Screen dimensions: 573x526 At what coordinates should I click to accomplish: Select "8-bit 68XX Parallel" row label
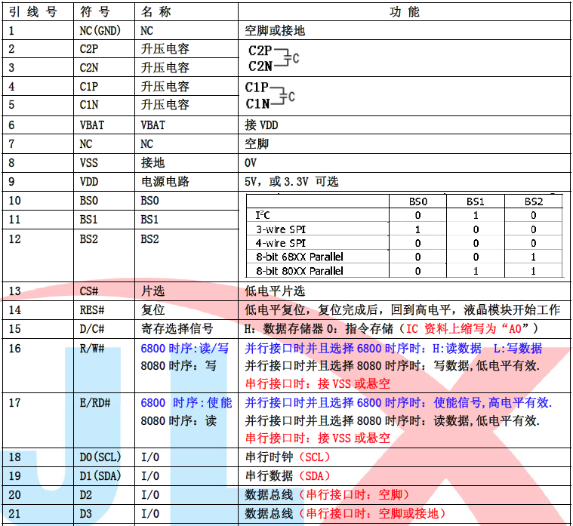pyautogui.click(x=299, y=257)
